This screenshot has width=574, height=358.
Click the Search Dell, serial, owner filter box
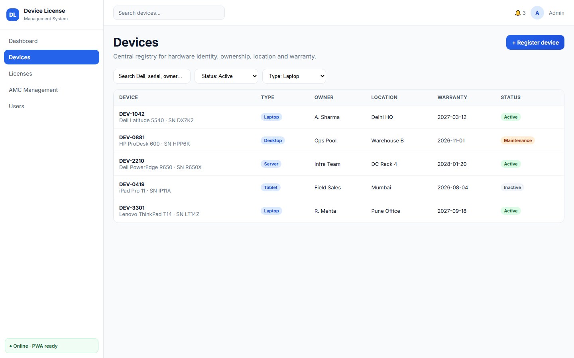pyautogui.click(x=152, y=76)
